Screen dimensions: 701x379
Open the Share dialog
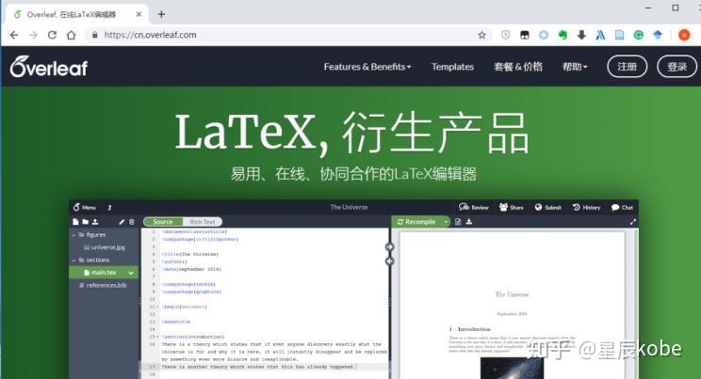coord(511,207)
